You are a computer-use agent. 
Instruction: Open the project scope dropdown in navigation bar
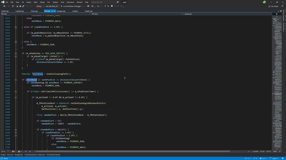(46, 14)
